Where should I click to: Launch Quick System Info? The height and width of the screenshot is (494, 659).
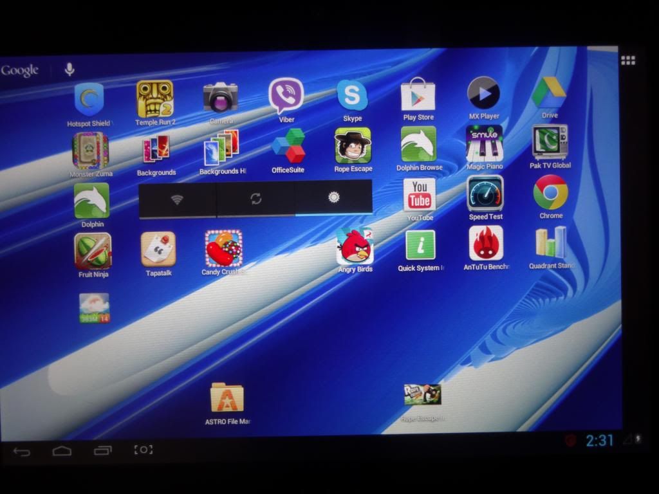420,245
